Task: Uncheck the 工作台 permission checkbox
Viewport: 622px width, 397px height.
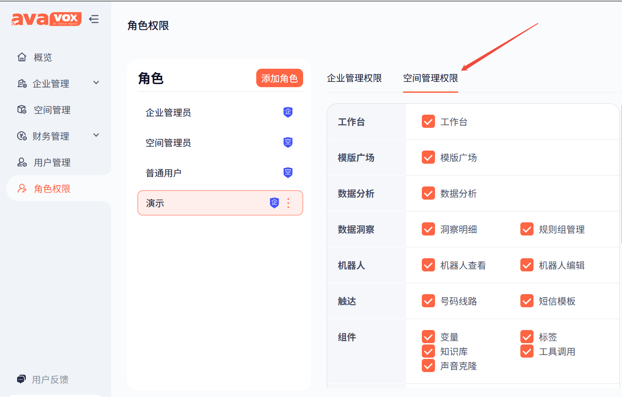Action: tap(428, 121)
